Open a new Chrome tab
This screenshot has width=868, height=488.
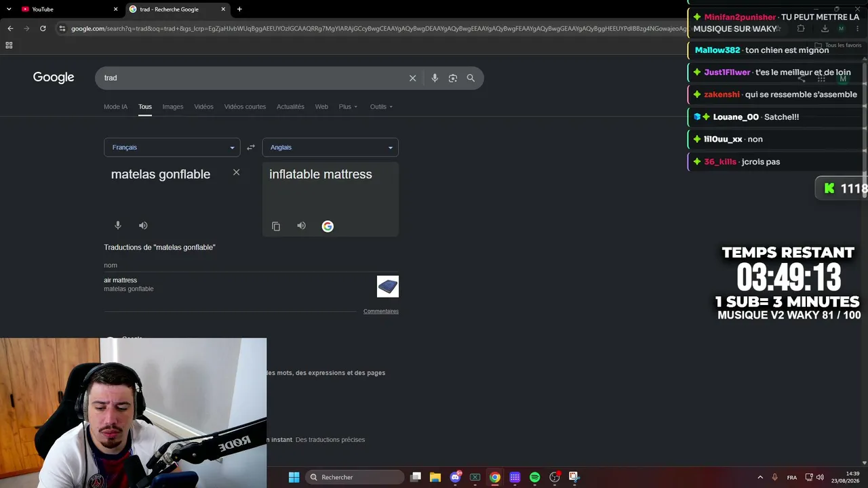pos(239,9)
